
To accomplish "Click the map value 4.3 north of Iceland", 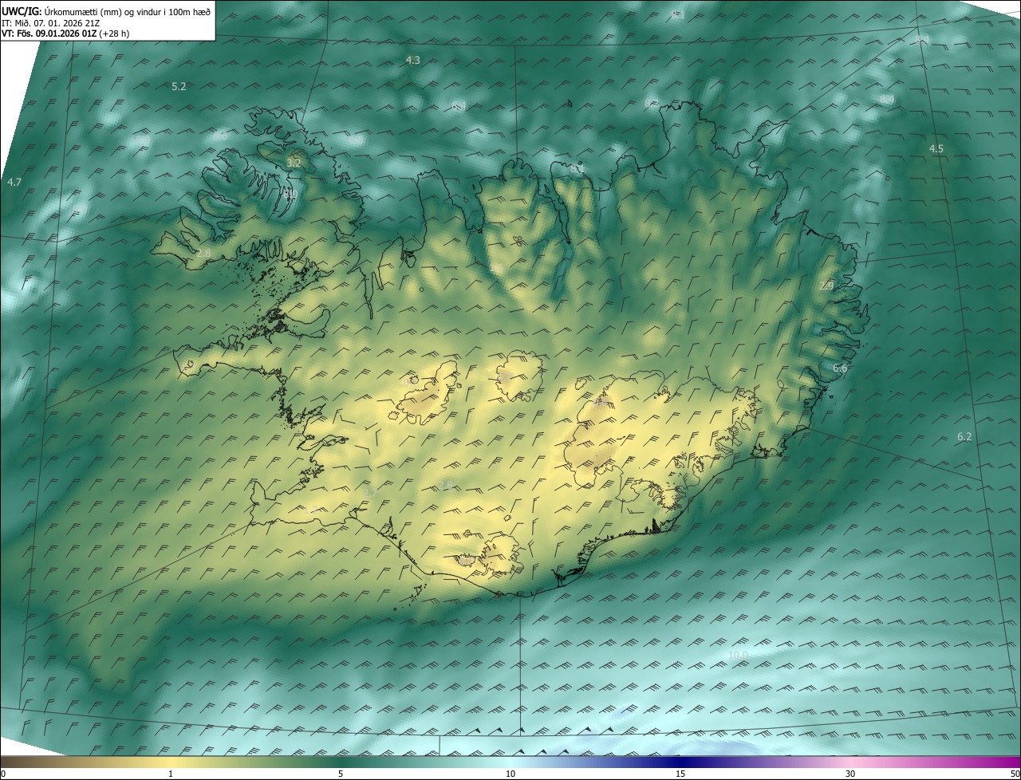I will click(x=413, y=61).
